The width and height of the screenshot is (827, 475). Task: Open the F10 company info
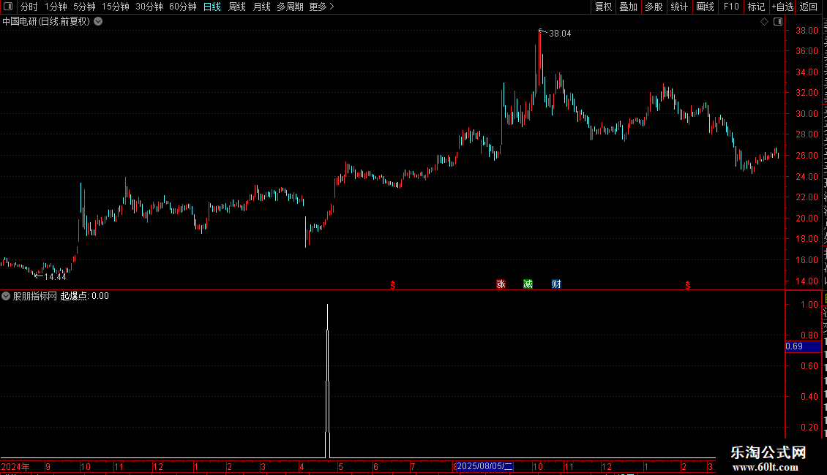coord(731,7)
